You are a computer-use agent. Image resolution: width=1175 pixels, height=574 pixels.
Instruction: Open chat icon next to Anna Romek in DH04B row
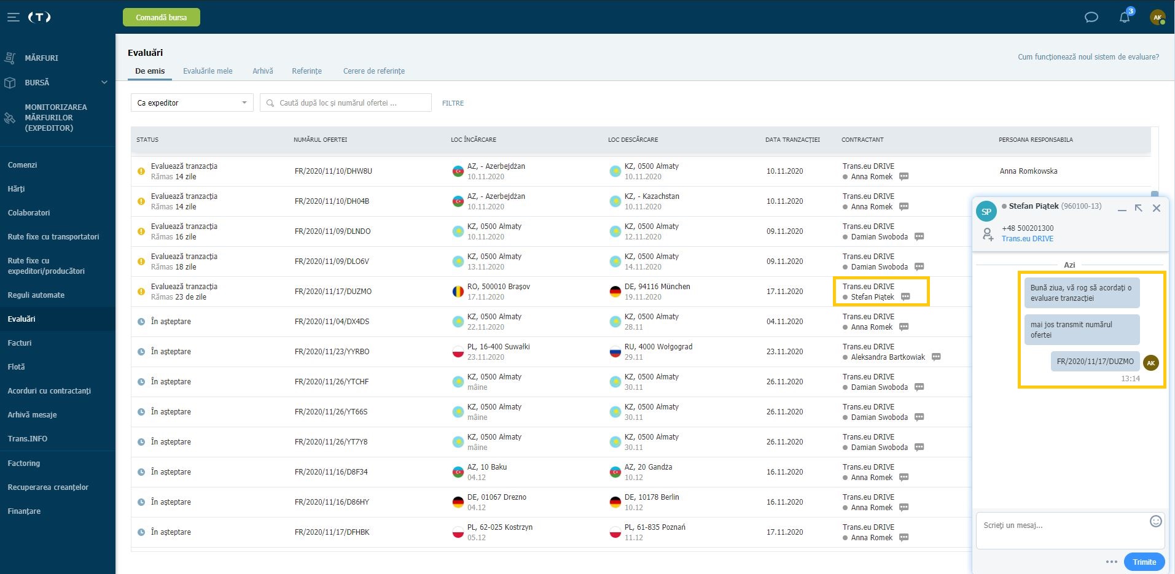coord(904,207)
